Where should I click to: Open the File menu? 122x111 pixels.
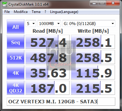7,12
